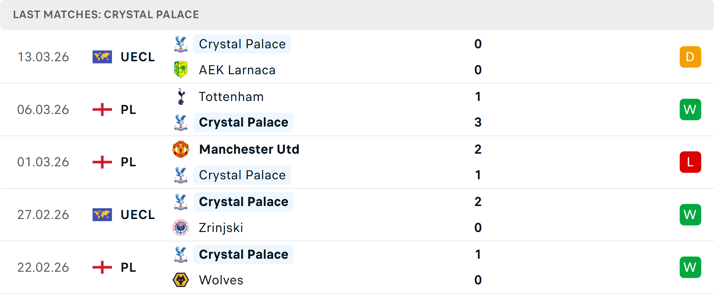
Task: Click the Crystal Palace club crest
Action: (x=181, y=44)
